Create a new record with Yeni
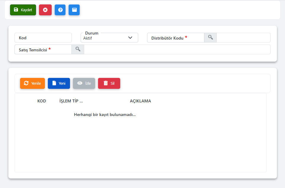Screen dimensions: 285x188 point(59,83)
